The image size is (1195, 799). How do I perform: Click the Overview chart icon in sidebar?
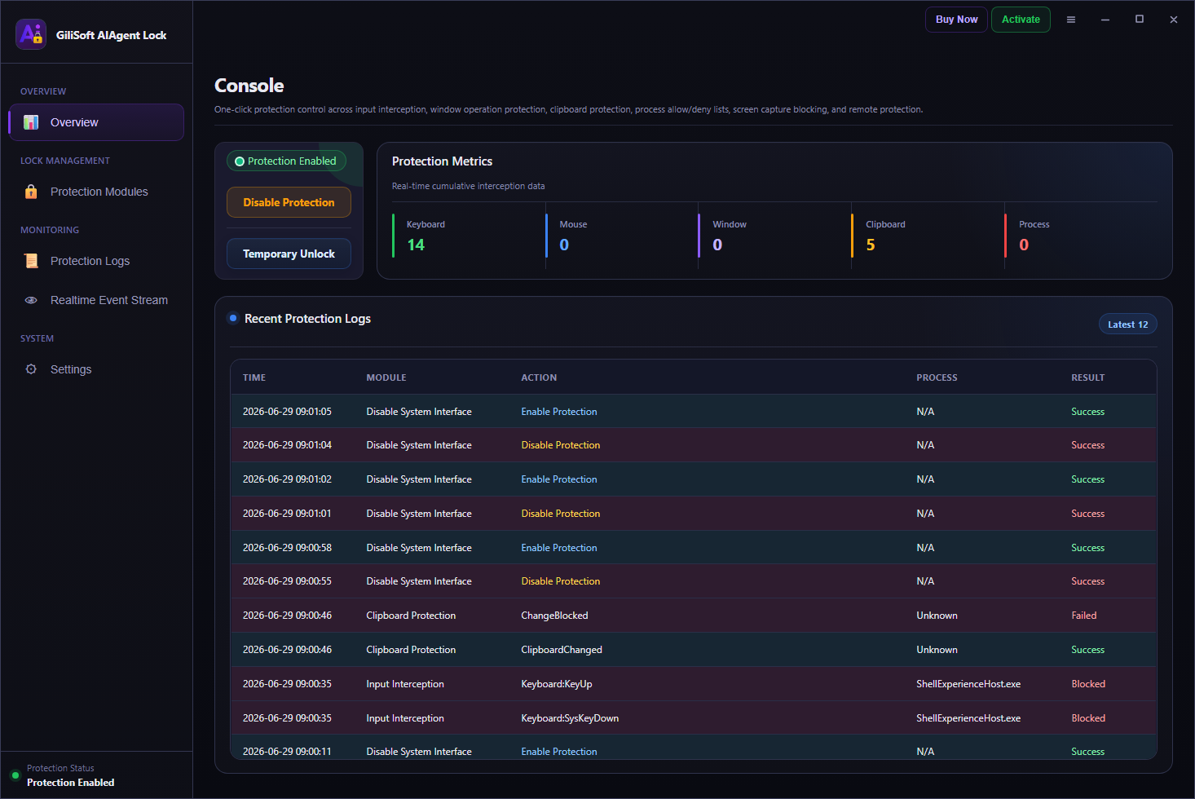click(x=31, y=122)
